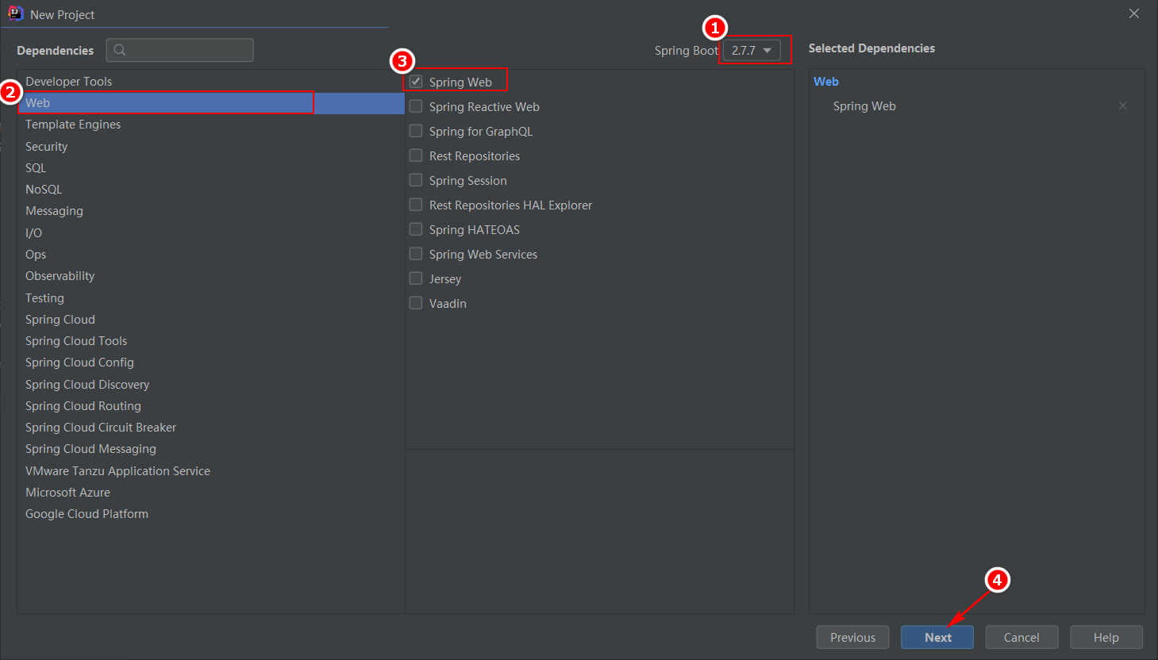This screenshot has height=660, width=1158.
Task: Remove Spring Web from selected dependencies
Action: pyautogui.click(x=1122, y=106)
